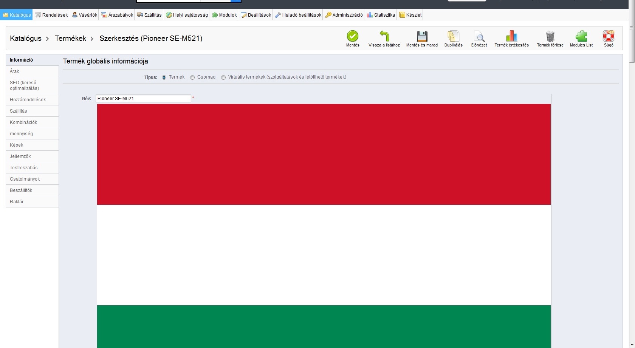Click the 'Típus:' label
Viewport: 635px width, 348px height.
tap(151, 77)
